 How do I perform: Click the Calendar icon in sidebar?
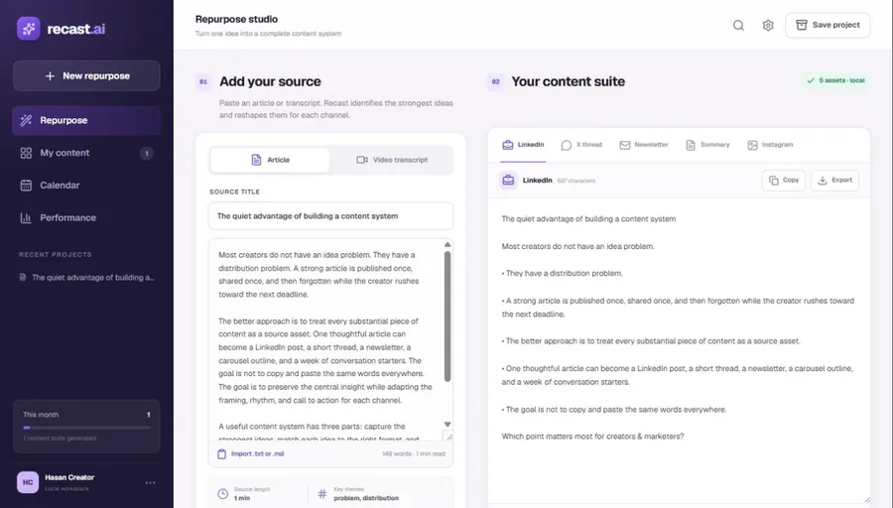[x=26, y=186]
